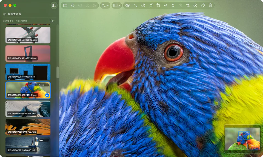Screen dimensions: 263x157
Task: Select thumbnail 215381605025946009​6.heic airplane
Action: point(28,35)
